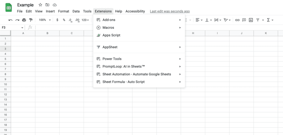Click the Functions sigma icon
283x135 pixels.
268,20
